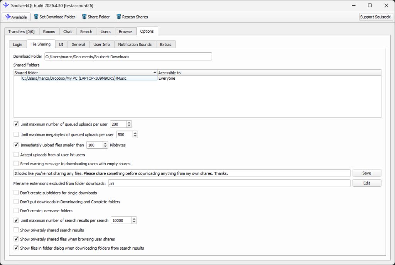The width and height of the screenshot is (395, 265).
Task: Click Edit for excluded extensions
Action: 367,183
